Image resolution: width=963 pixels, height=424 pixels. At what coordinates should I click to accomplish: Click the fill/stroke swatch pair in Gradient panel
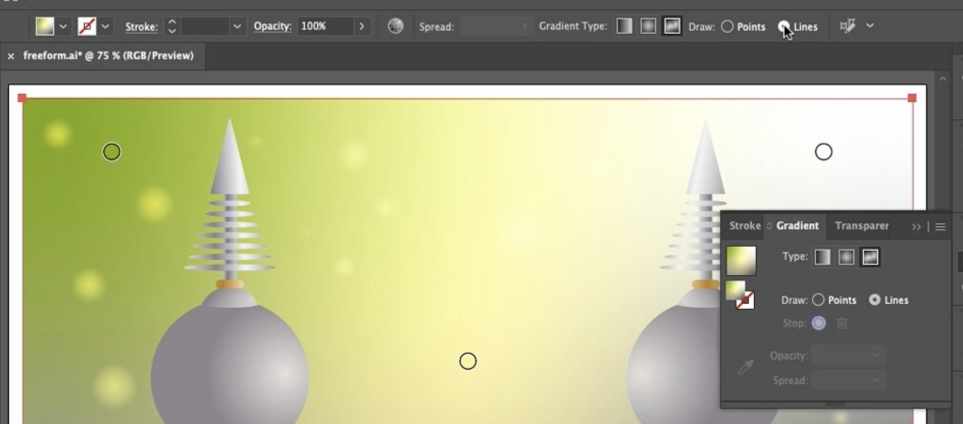pos(740,295)
